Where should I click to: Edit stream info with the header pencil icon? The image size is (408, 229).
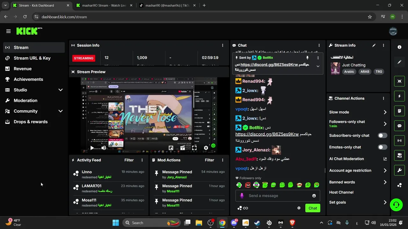pos(374,45)
